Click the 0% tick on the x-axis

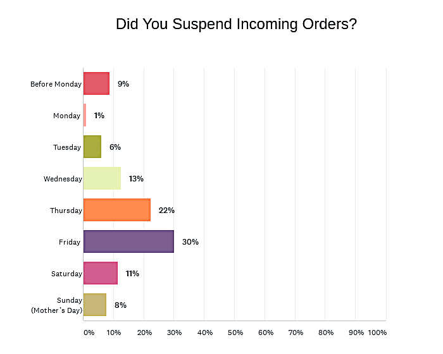89,333
